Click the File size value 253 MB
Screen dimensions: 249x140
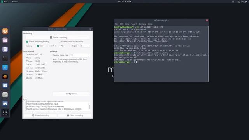click(39, 75)
